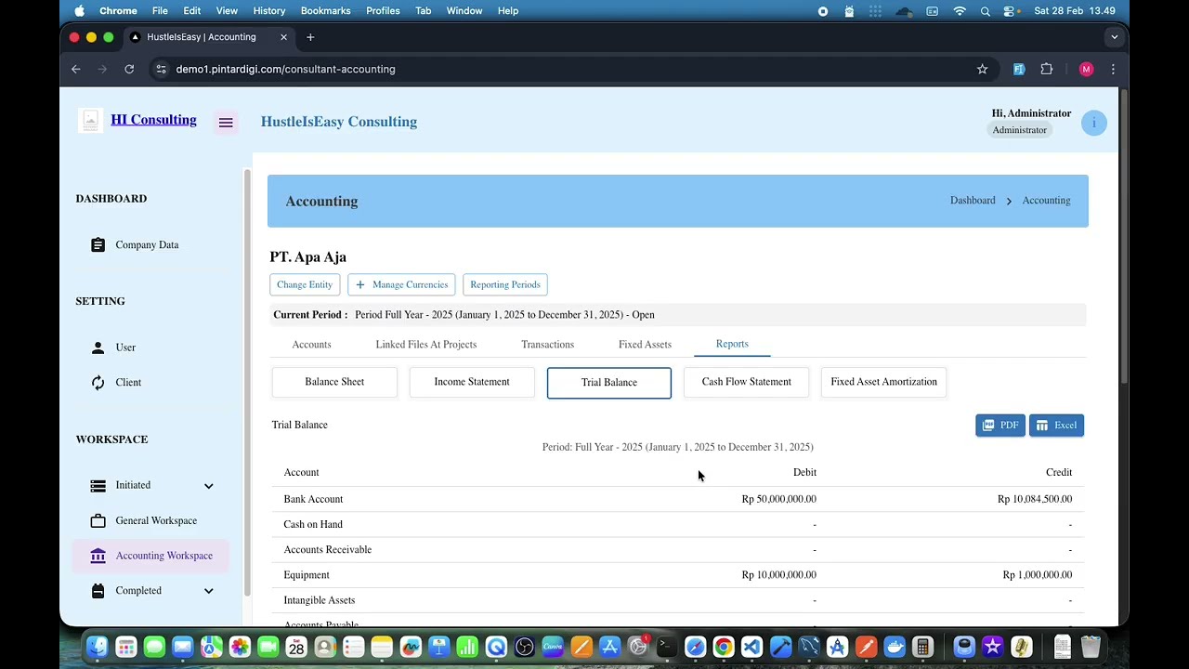
Task: Click the sidebar's vertical scrollbar
Action: pos(247,381)
